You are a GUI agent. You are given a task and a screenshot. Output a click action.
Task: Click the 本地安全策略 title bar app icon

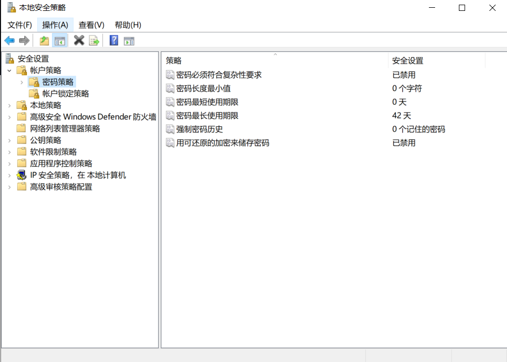pyautogui.click(x=11, y=7)
